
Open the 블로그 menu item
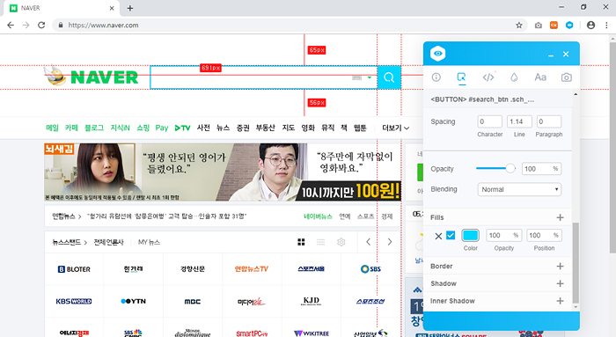tap(94, 128)
